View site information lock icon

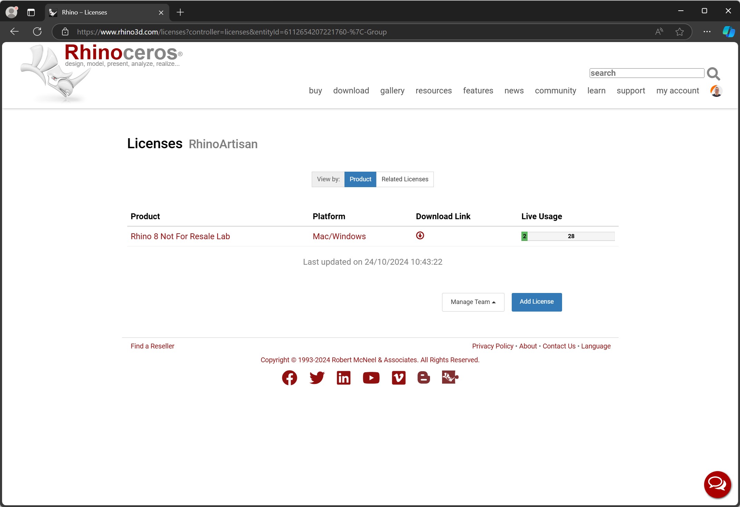click(x=65, y=32)
